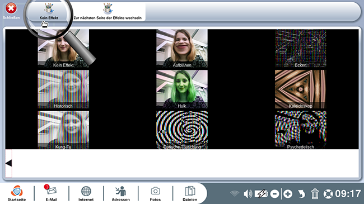
Task: Click the 09:17 clock
Action: (348, 194)
